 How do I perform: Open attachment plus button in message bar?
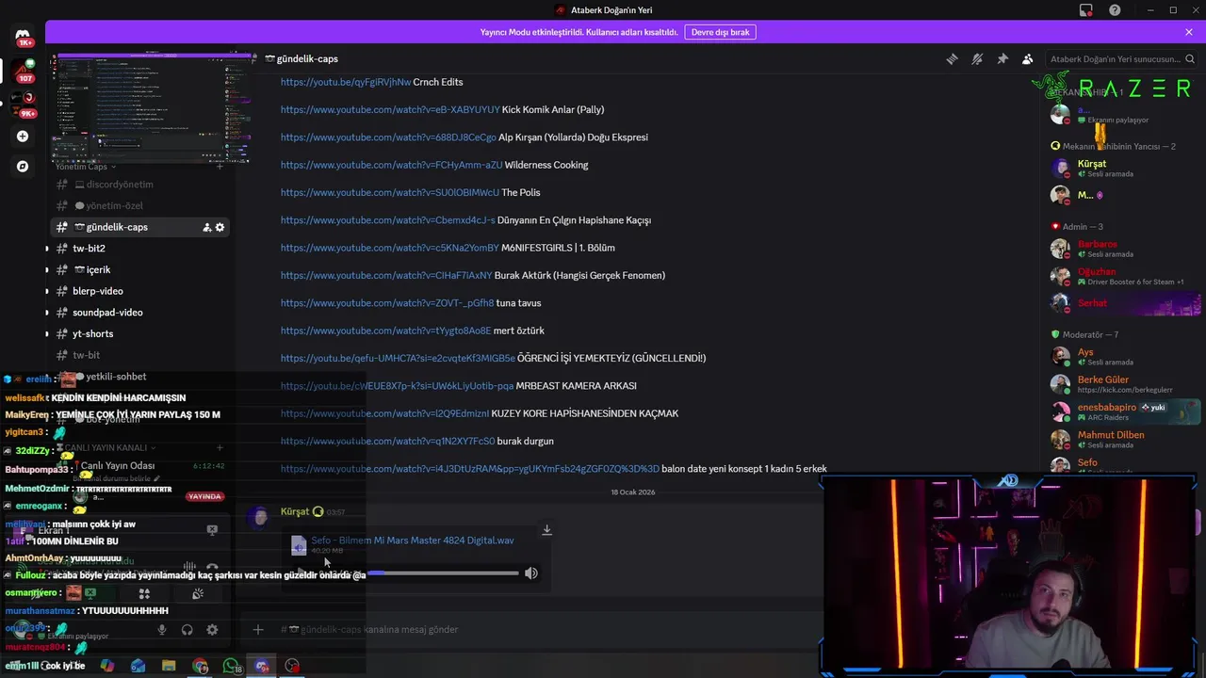(x=258, y=629)
